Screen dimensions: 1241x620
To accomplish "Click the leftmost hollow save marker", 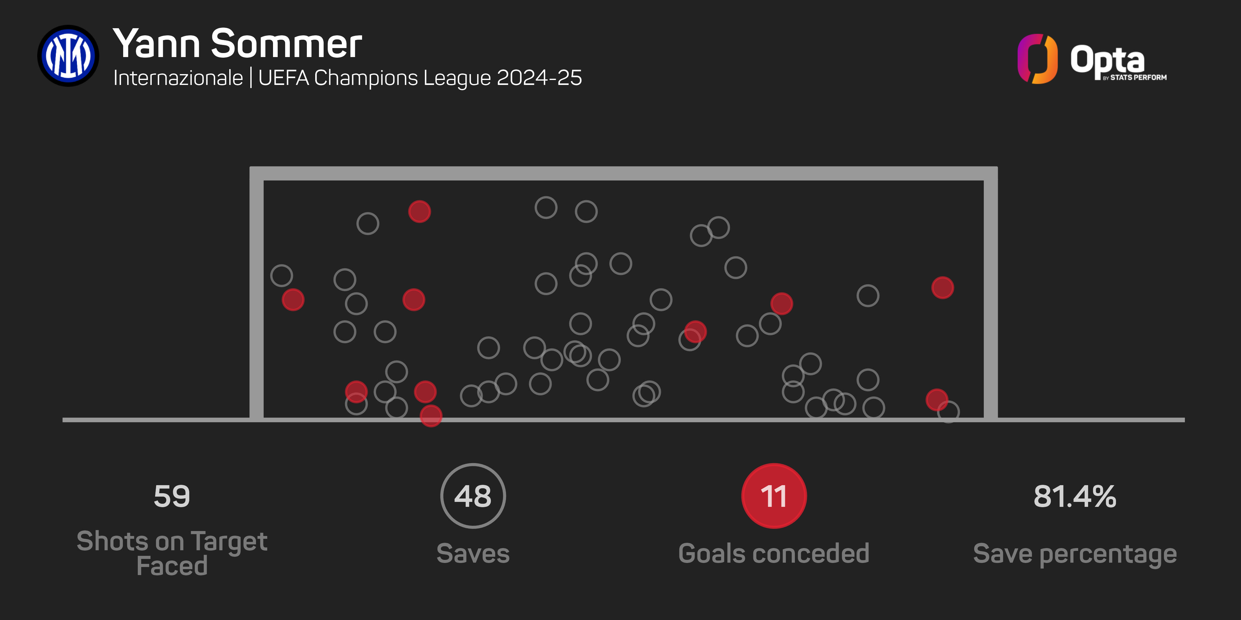I will point(281,276).
